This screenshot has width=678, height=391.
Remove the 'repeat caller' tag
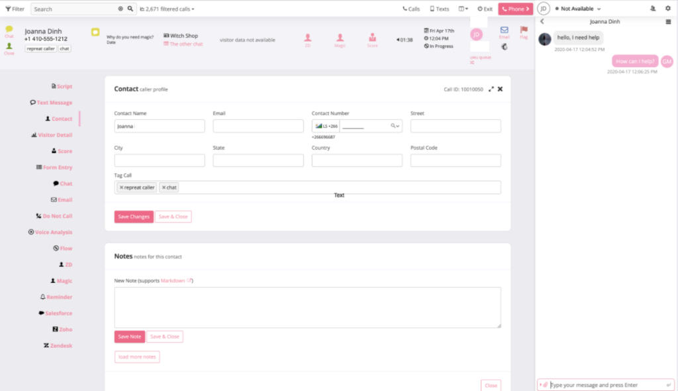tap(121, 188)
